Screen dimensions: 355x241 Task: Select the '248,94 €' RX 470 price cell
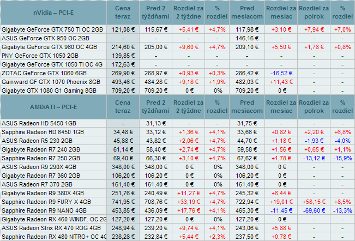coord(123,228)
